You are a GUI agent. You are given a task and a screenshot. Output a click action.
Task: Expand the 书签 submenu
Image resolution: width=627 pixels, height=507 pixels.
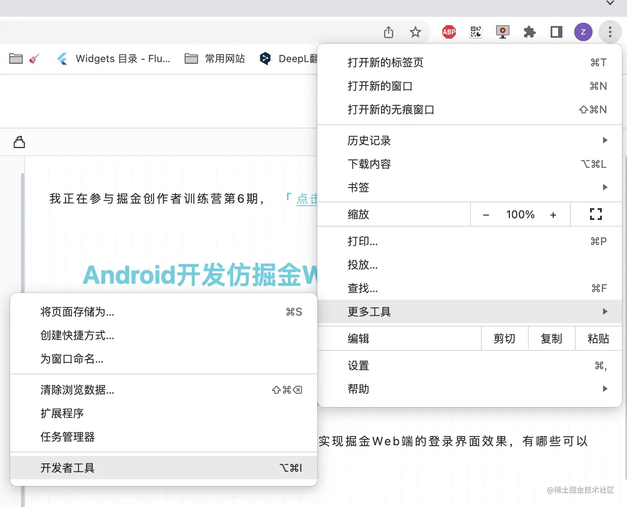[x=469, y=187]
